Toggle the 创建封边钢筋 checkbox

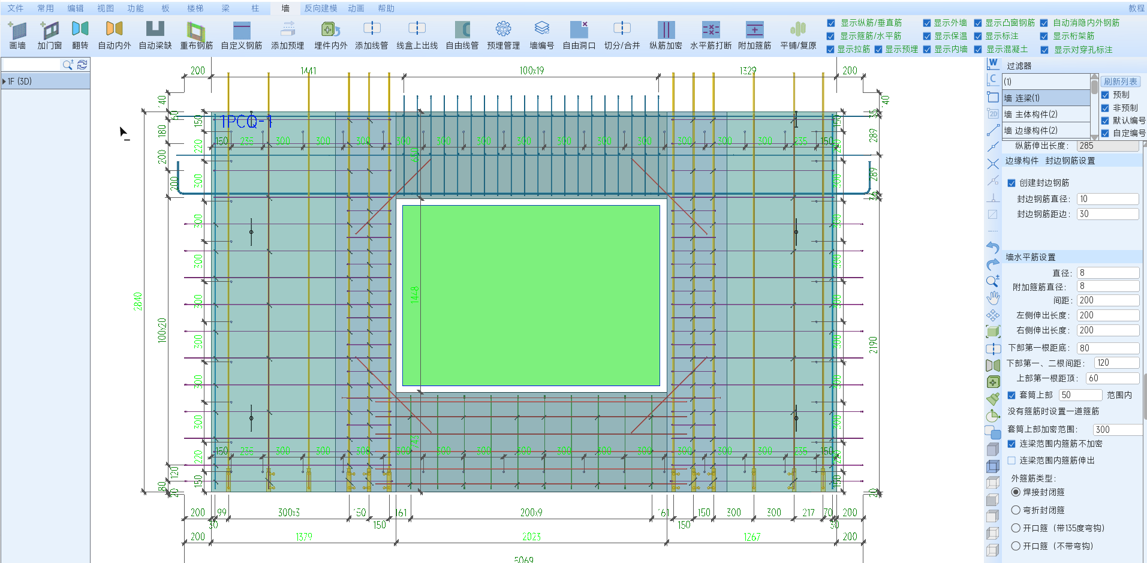coord(1011,183)
